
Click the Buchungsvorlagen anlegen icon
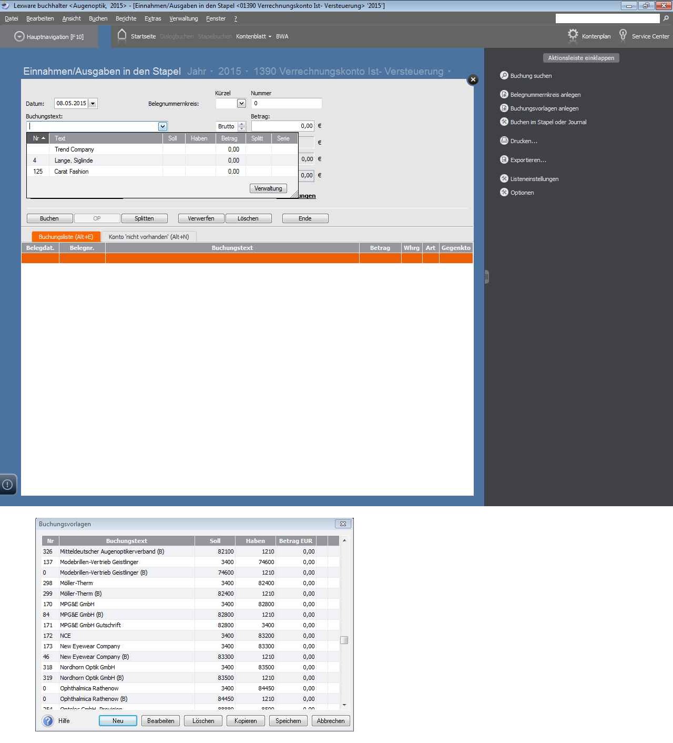click(504, 108)
